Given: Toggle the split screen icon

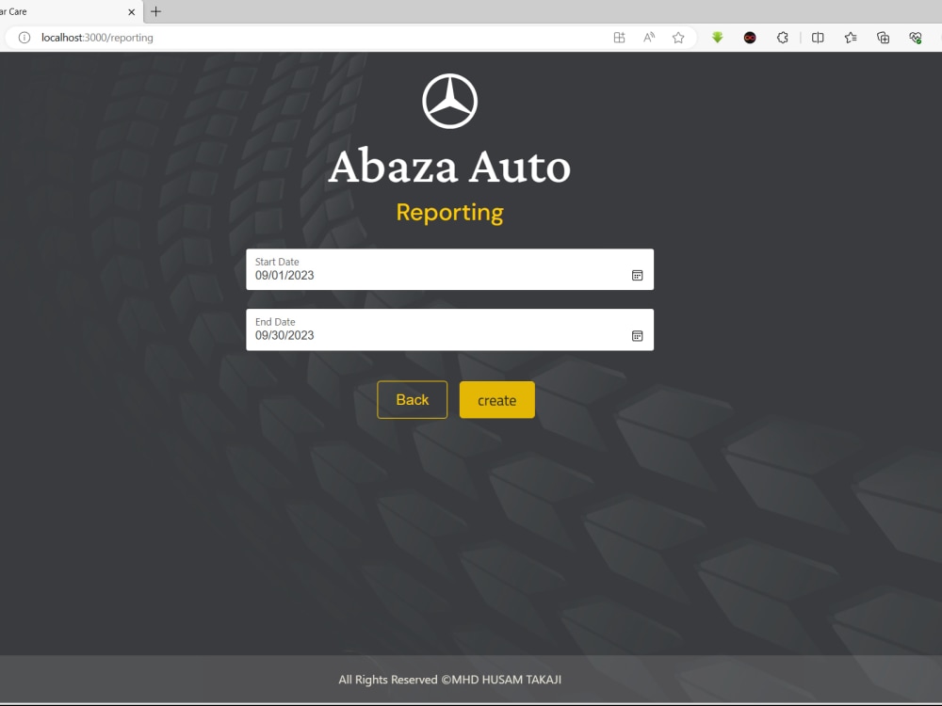Looking at the screenshot, I should point(818,38).
